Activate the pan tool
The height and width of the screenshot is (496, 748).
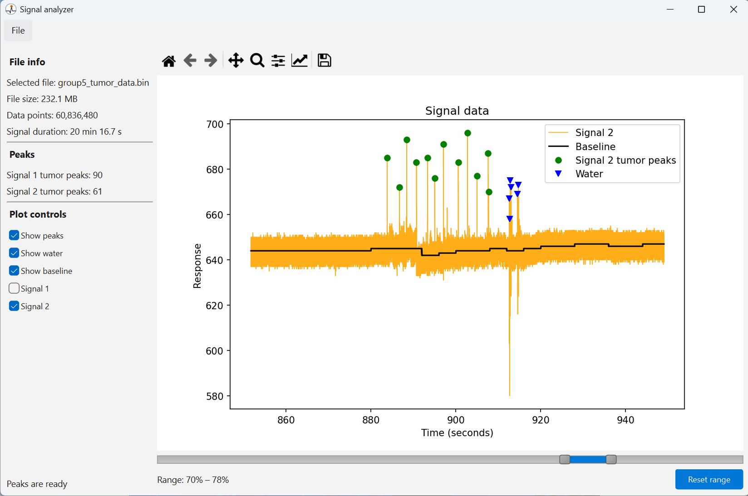pos(236,60)
